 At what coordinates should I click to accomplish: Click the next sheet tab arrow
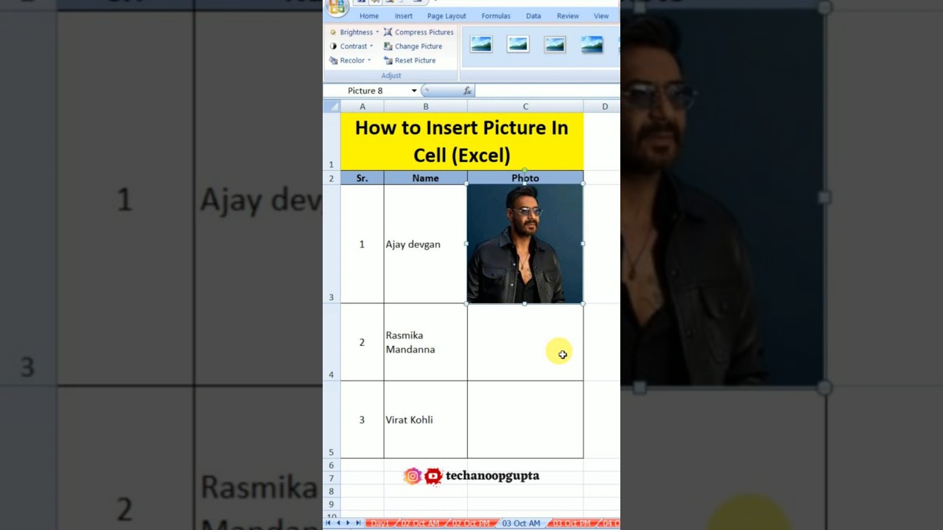coord(348,523)
